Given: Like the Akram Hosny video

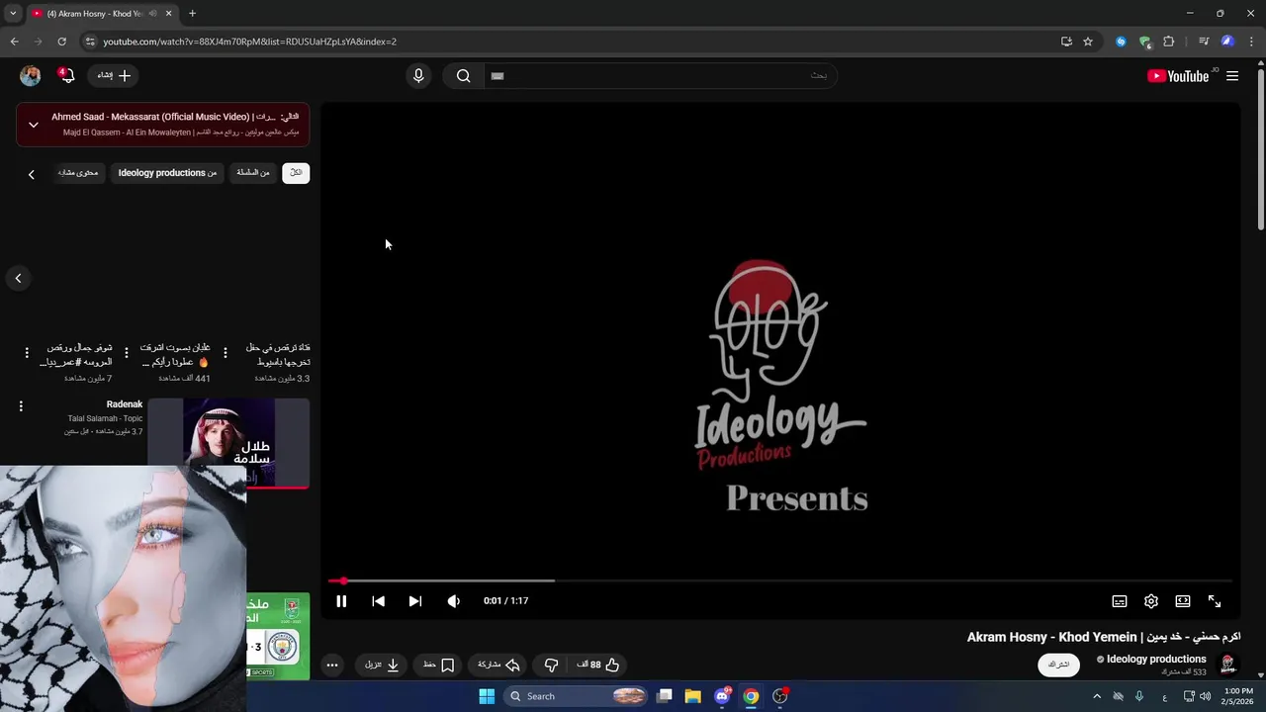Looking at the screenshot, I should (x=598, y=665).
